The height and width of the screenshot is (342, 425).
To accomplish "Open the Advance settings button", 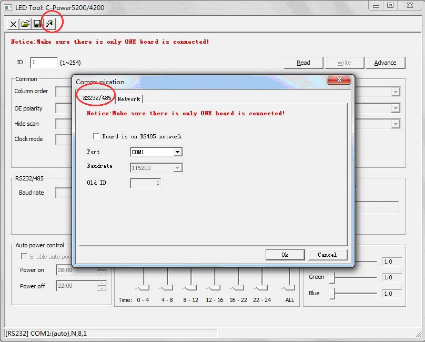I will pyautogui.click(x=385, y=63).
